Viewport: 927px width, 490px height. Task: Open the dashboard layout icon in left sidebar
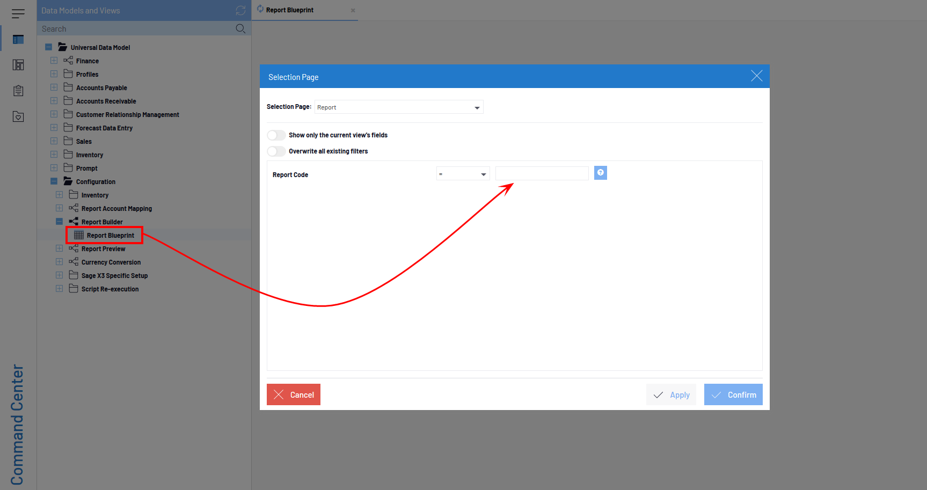tap(18, 65)
